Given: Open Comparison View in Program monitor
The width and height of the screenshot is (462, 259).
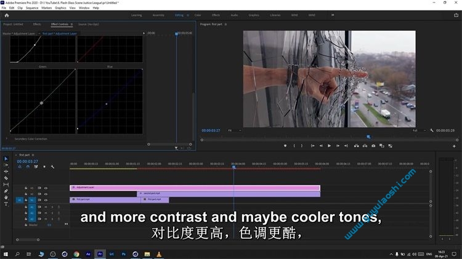Looking at the screenshot, I should point(381,146).
